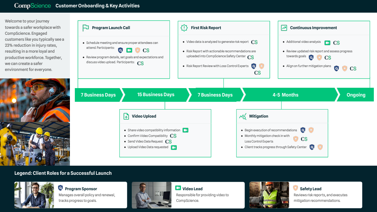377x212 pixels.
Task: Click camera icon beside Additional video analysis
Action: point(327,42)
